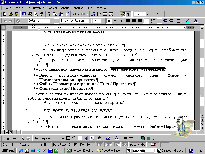Increase the paragraph indent
Screen dimensions: 205x154
pos(171,21)
